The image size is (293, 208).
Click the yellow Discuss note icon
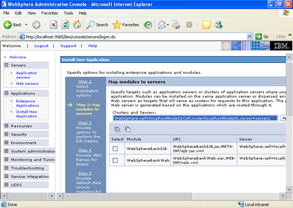207,25
